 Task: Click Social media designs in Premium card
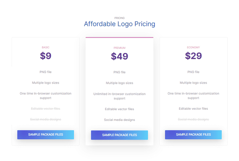119,120
